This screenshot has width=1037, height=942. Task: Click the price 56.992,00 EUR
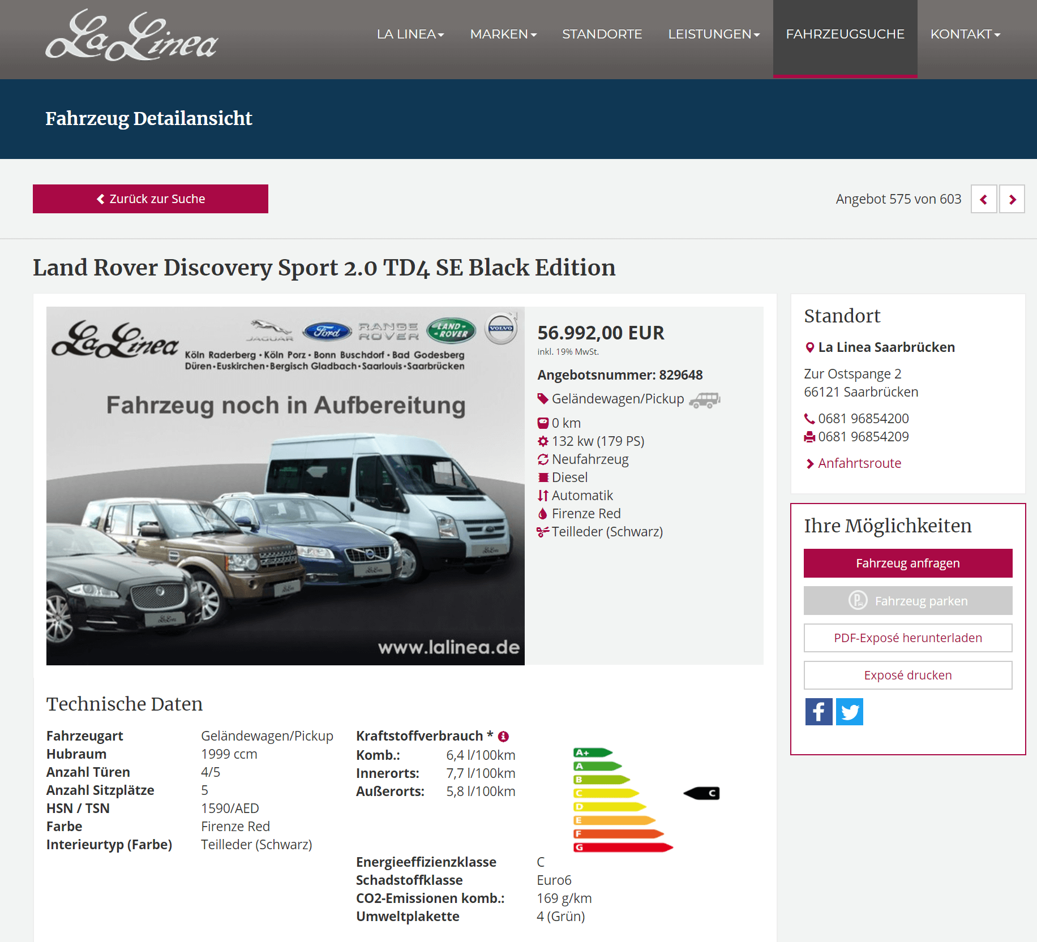(x=601, y=333)
